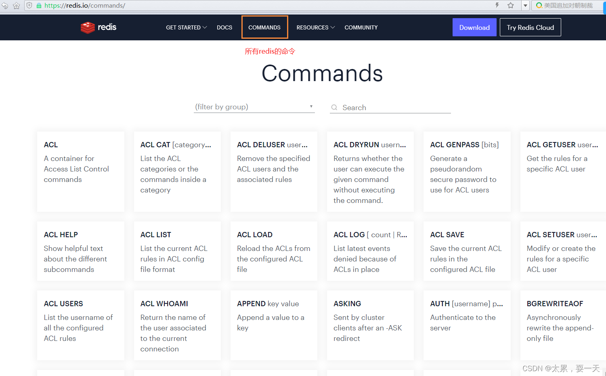Open the filter by group dropdown
Image resolution: width=606 pixels, height=376 pixels.
click(x=254, y=107)
